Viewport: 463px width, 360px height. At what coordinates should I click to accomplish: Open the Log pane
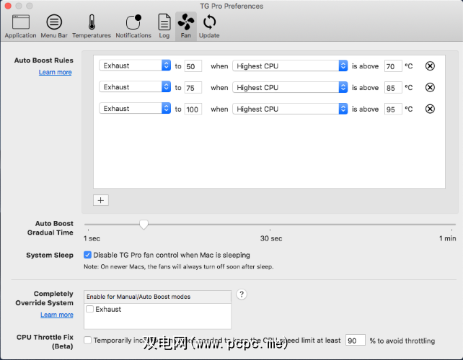click(164, 26)
